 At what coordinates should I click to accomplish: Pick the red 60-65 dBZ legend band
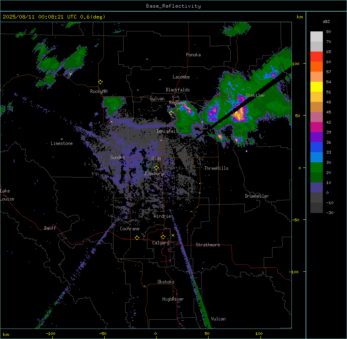click(x=316, y=56)
